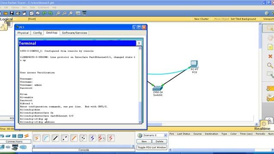274x154 pixels.
Task: Switch to the Config tab in PC1
Action: [x=37, y=33]
